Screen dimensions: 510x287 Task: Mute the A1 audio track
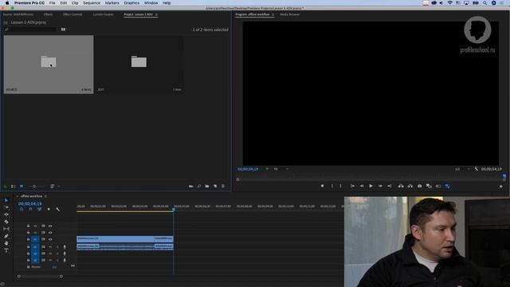tap(50, 247)
